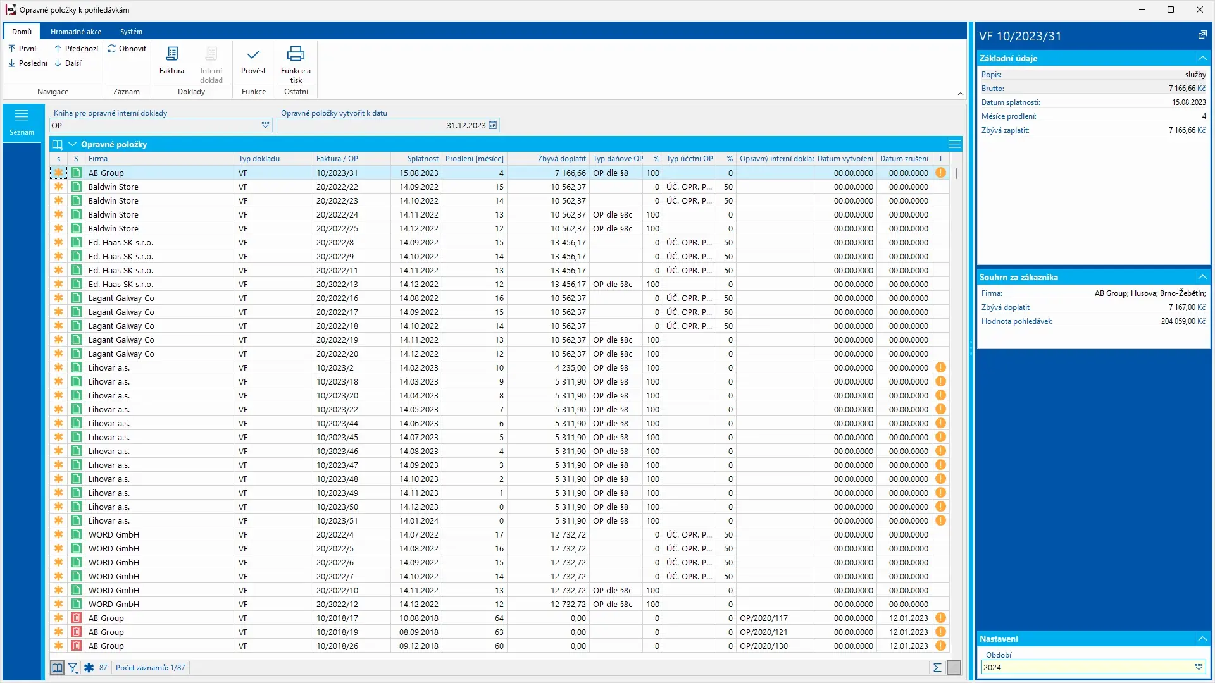Image resolution: width=1215 pixels, height=683 pixels.
Task: Click the book icon in bottom status bar
Action: 57,668
